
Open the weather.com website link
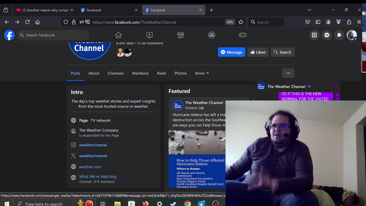pyautogui.click(x=90, y=167)
